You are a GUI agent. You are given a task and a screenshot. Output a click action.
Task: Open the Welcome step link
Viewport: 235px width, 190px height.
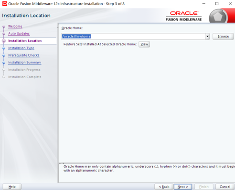point(15,26)
